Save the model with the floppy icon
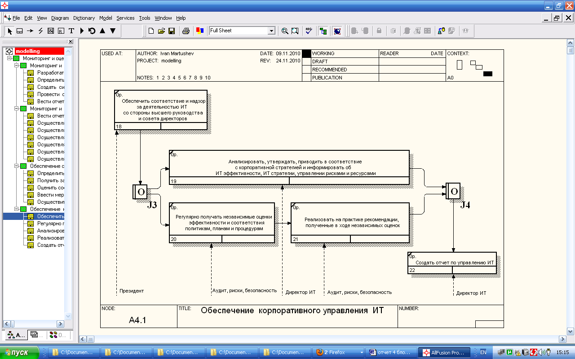575x359 pixels. point(171,31)
